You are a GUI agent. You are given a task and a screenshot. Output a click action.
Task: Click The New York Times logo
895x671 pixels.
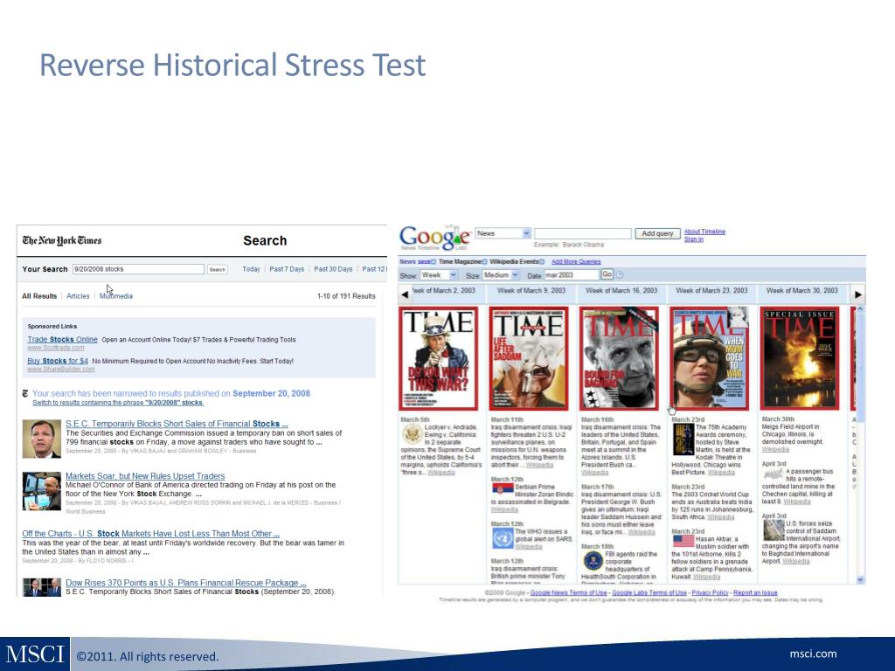click(x=62, y=240)
